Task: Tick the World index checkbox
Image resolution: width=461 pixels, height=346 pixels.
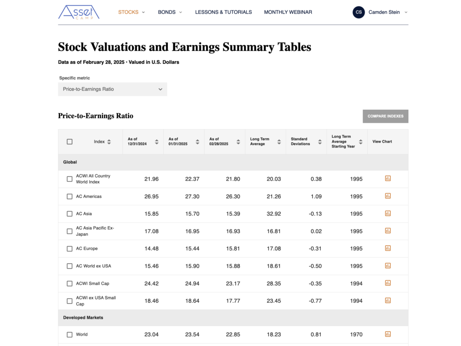Action: point(70,335)
